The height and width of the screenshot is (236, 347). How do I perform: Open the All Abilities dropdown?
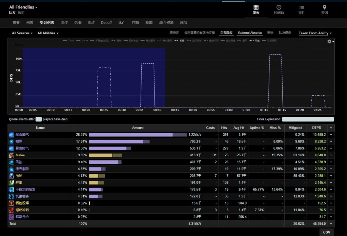(48, 33)
